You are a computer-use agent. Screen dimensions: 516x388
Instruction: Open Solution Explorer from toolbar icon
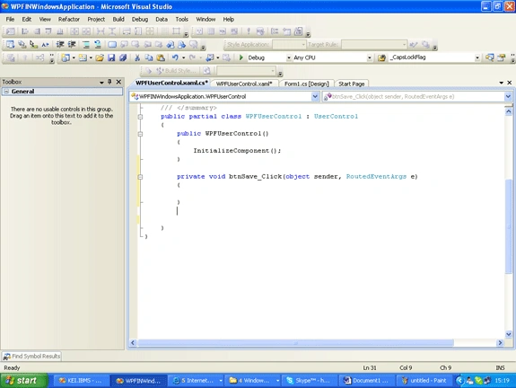point(490,57)
